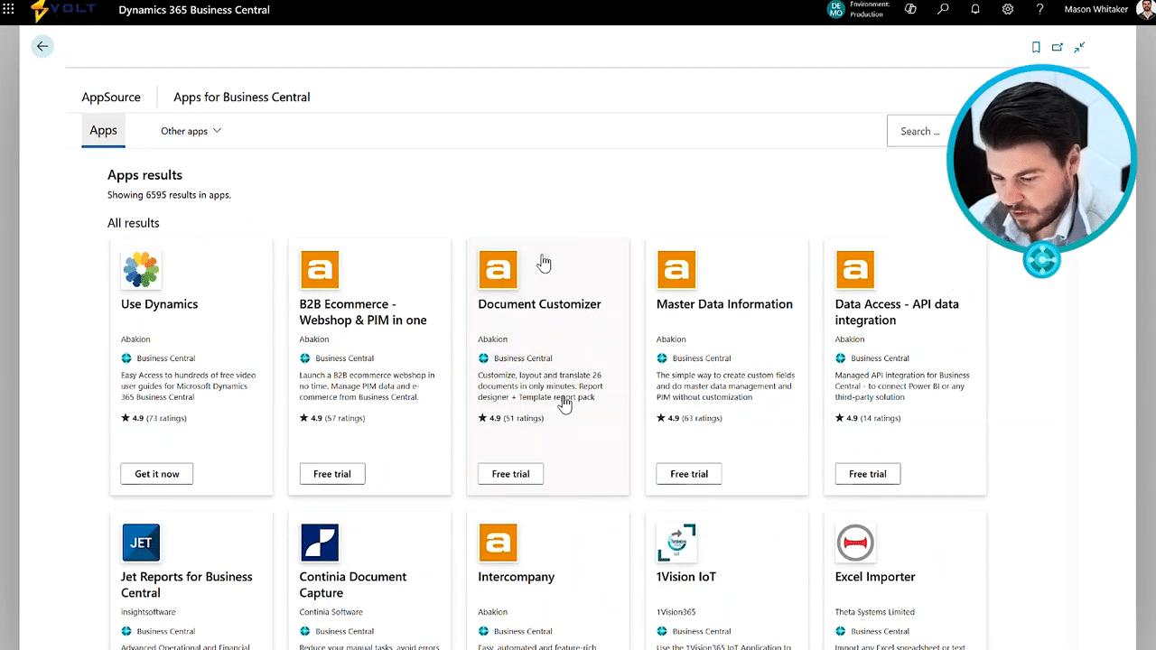Click Master Data 4.9 (63 ratings)

tap(690, 419)
